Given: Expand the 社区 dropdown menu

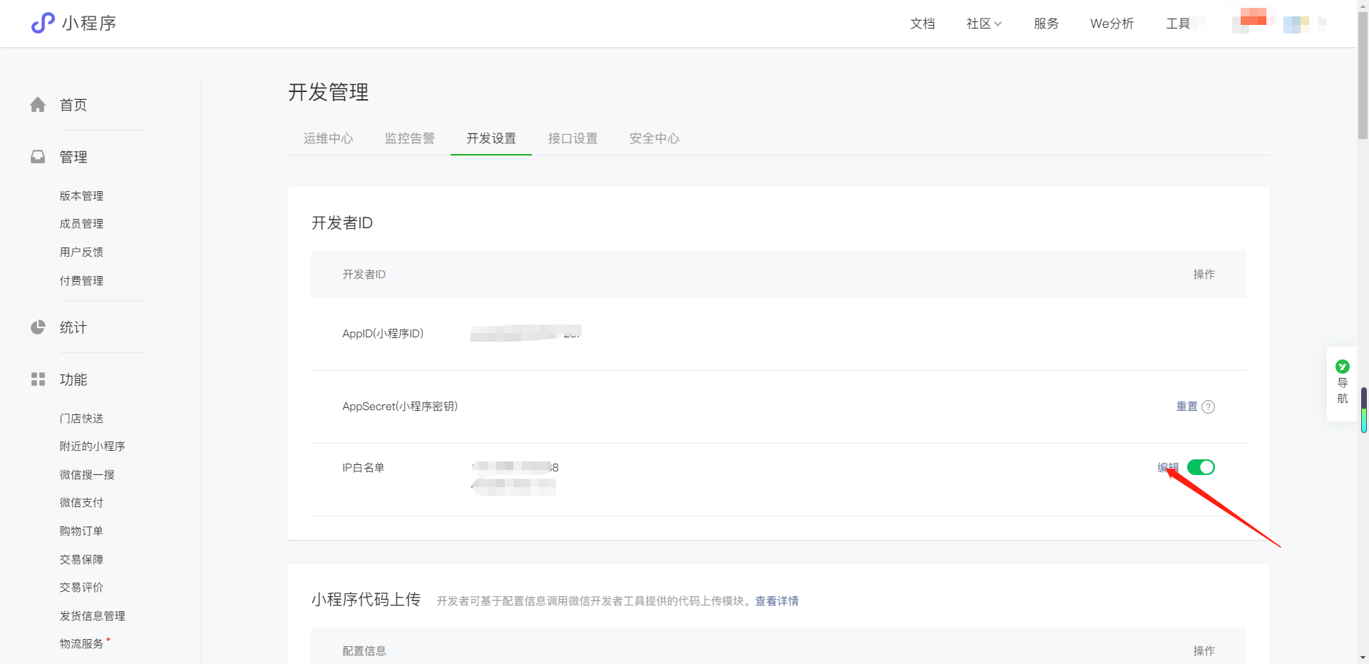Looking at the screenshot, I should point(983,24).
